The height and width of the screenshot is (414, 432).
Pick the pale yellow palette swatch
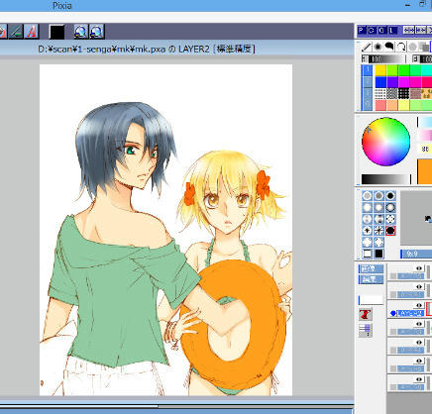[x=403, y=105]
